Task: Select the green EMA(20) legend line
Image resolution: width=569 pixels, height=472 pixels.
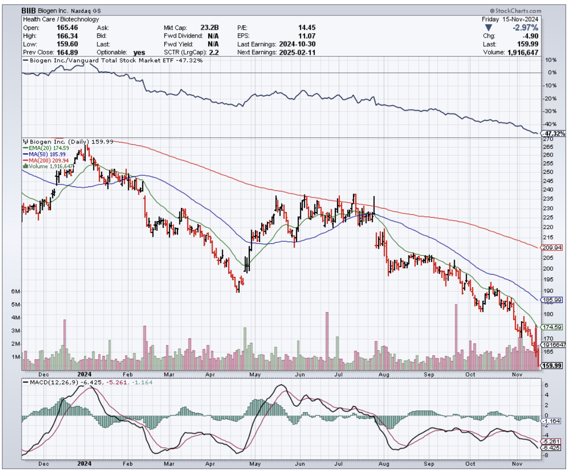Action: coord(25,148)
